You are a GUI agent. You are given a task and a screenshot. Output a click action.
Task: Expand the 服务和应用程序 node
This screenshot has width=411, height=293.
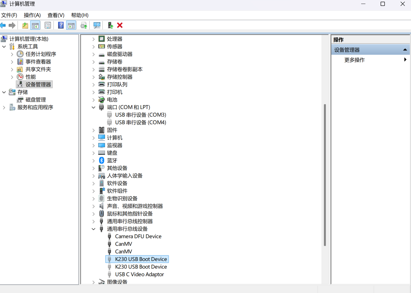click(x=4, y=108)
